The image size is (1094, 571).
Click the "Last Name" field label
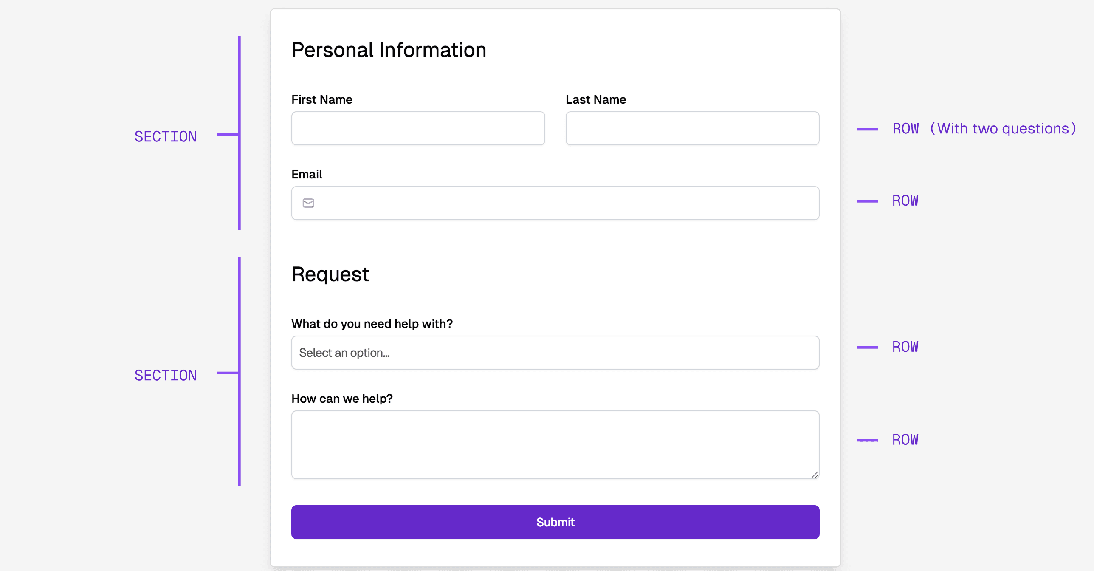pos(595,99)
